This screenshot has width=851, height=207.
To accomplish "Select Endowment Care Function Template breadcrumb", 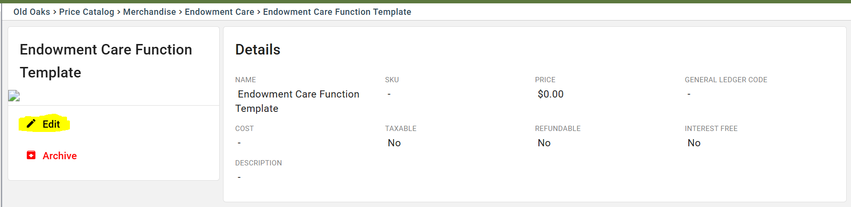I will point(337,11).
